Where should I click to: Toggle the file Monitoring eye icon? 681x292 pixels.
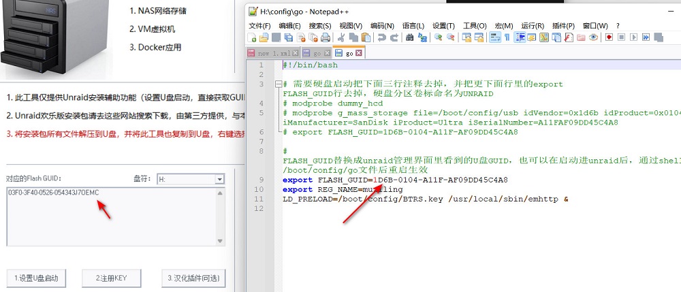[x=593, y=37]
